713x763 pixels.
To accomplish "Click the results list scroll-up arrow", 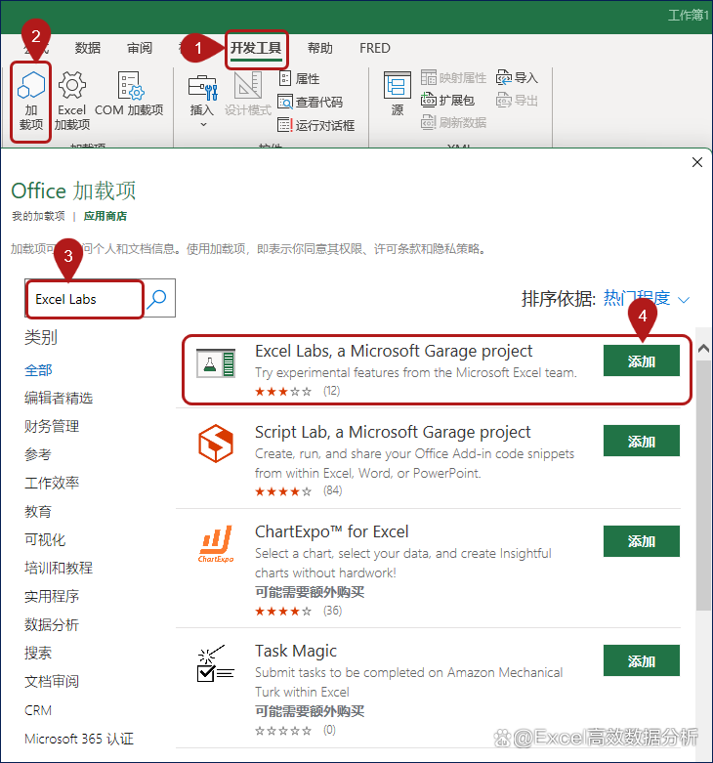I will 703,349.
